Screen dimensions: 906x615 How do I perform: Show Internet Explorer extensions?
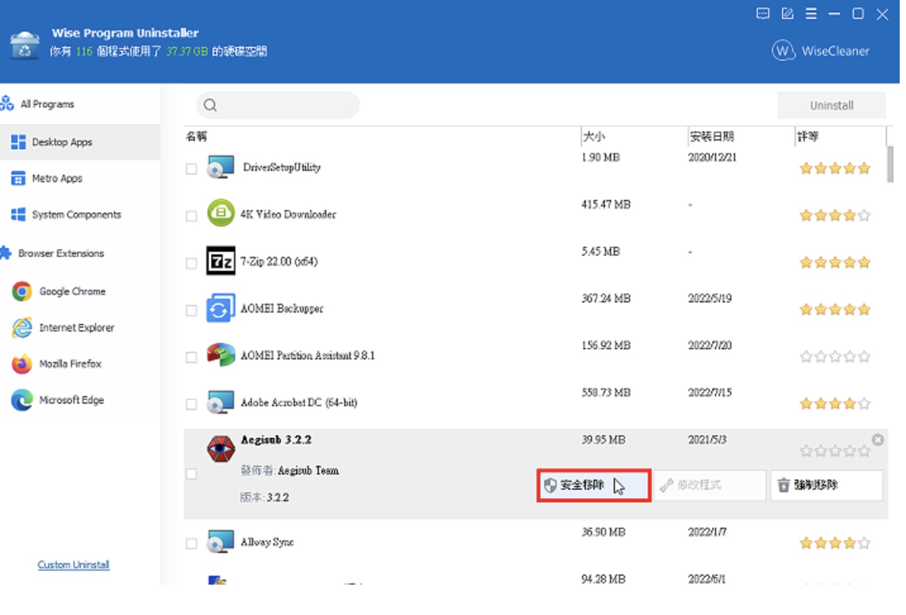point(77,327)
